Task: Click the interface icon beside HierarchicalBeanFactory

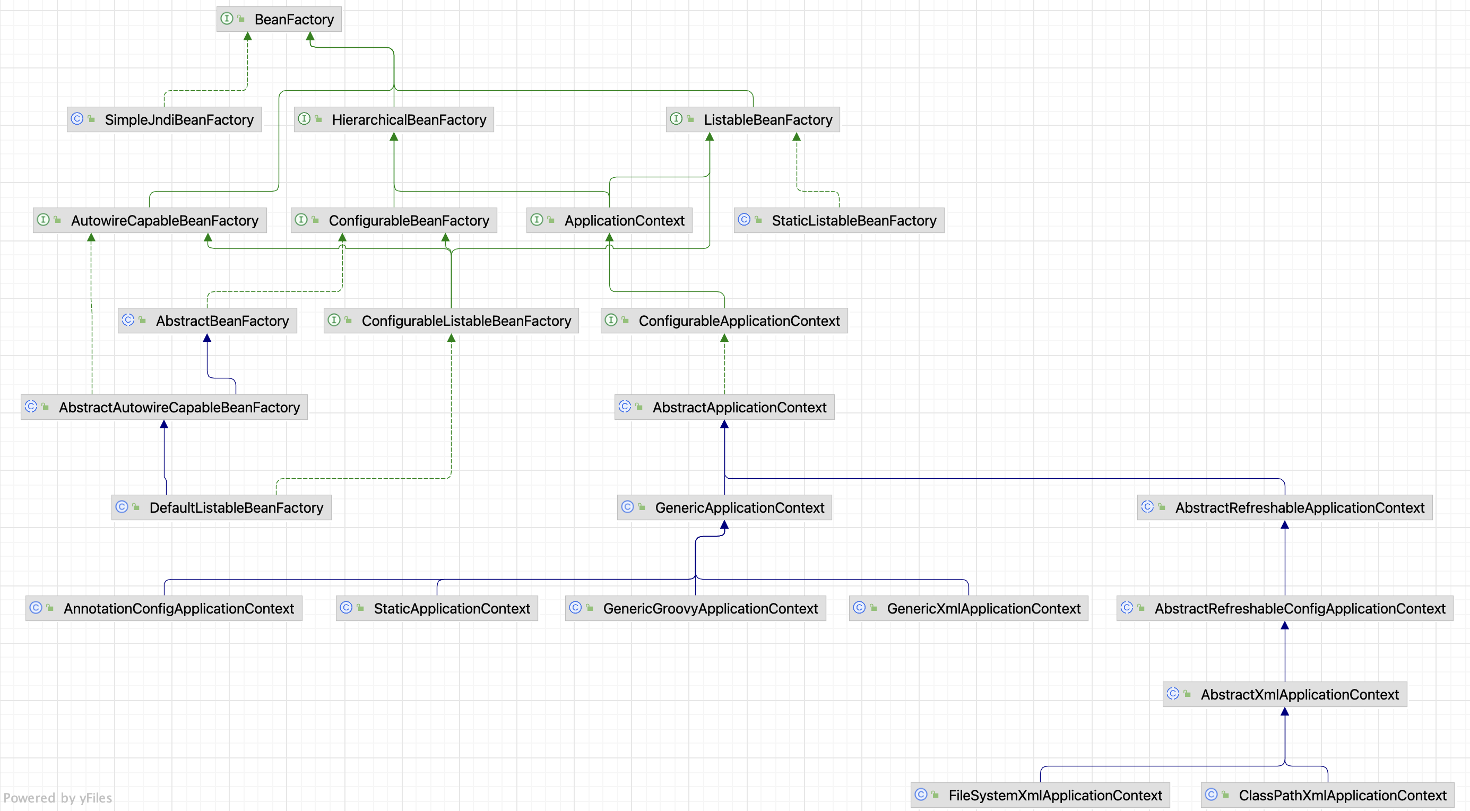Action: click(x=304, y=119)
